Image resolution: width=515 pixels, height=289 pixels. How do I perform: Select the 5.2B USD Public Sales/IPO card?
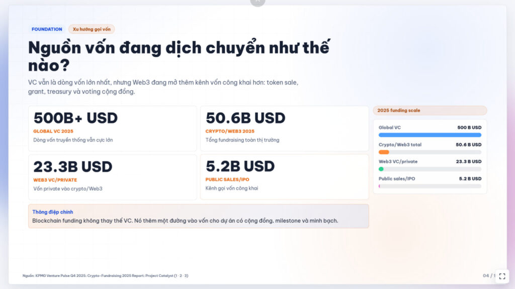click(285, 177)
